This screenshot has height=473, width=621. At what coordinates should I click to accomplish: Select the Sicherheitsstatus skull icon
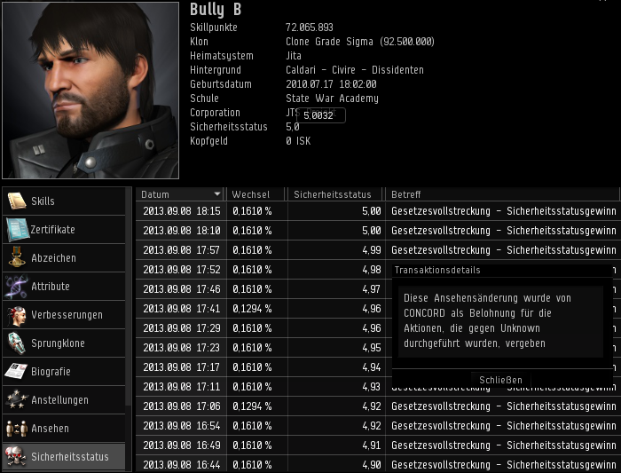16,456
